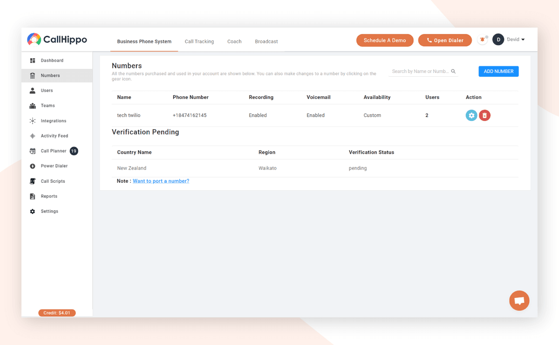Click the Reports document icon

click(33, 196)
